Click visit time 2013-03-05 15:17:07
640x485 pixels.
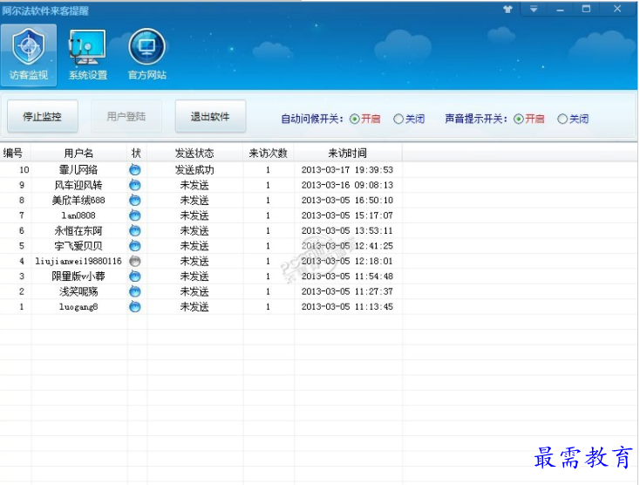[347, 215]
